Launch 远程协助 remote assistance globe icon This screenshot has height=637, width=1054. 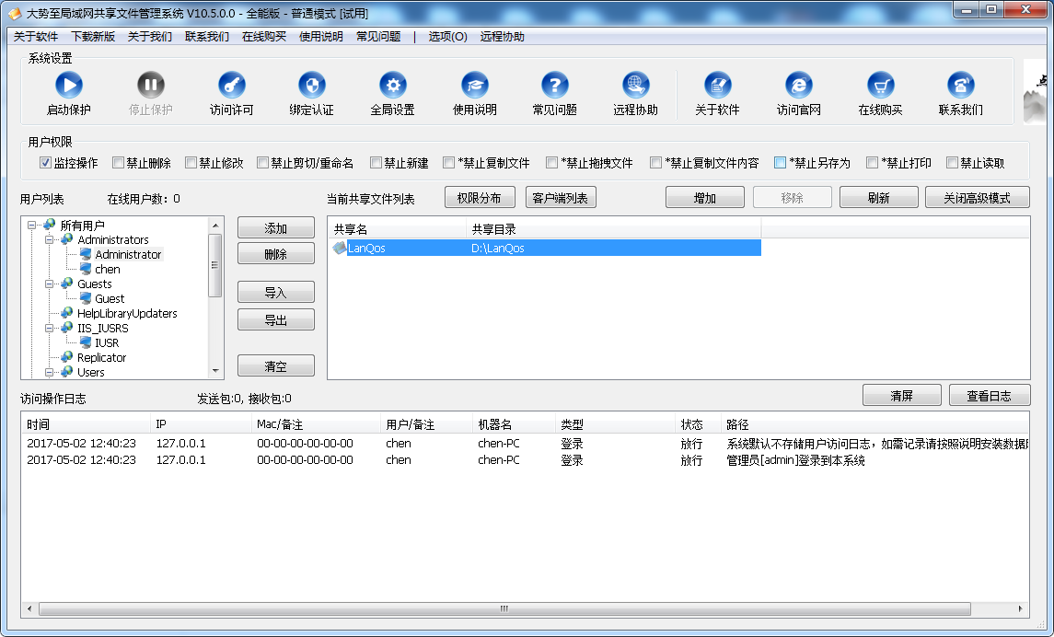tap(636, 86)
